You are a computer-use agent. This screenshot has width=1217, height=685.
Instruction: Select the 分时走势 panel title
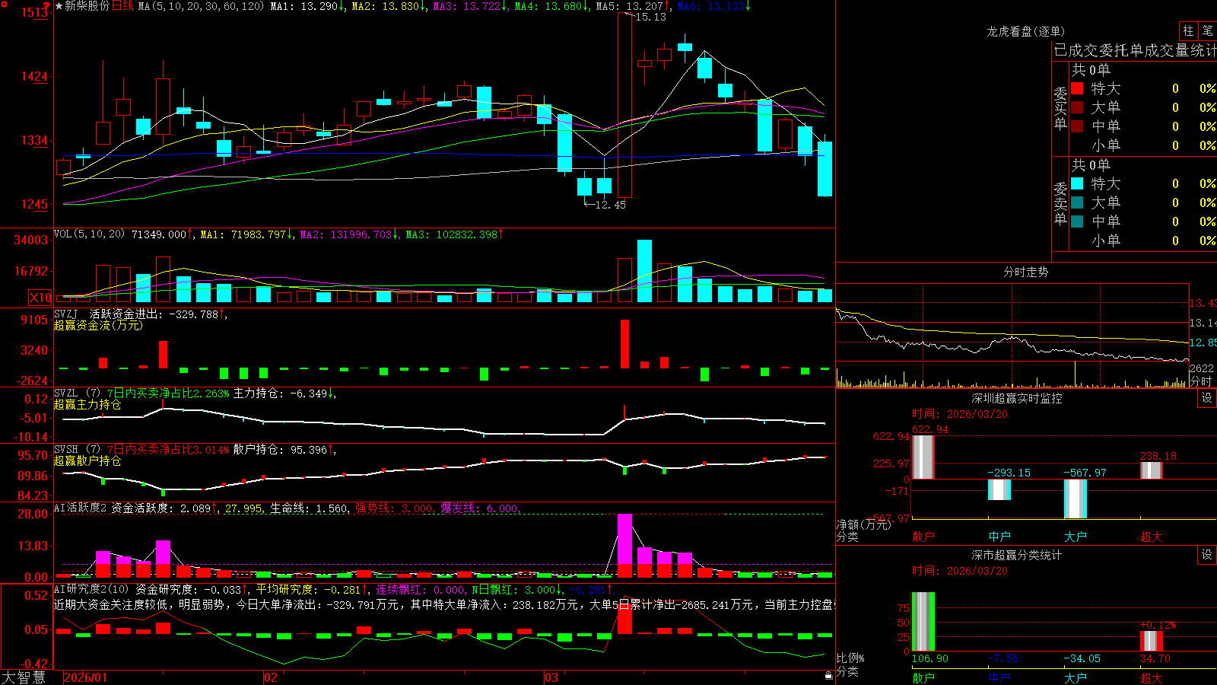point(1025,272)
